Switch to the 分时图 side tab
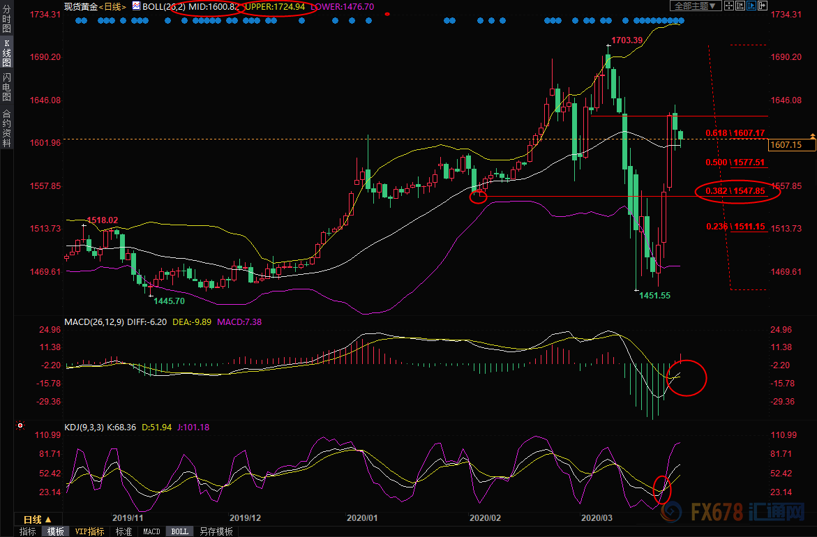The image size is (817, 537). (x=6, y=20)
